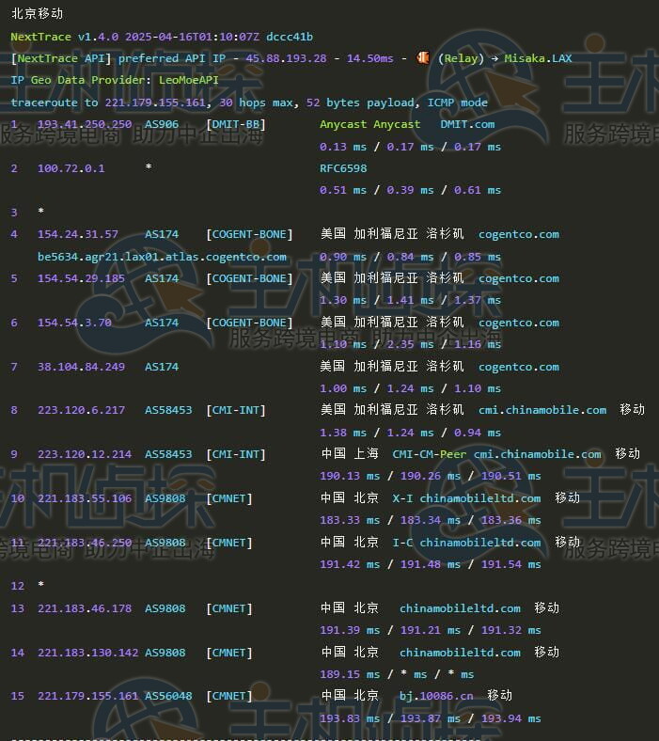
Task: Select the X-I label in hop 10
Action: [x=402, y=498]
